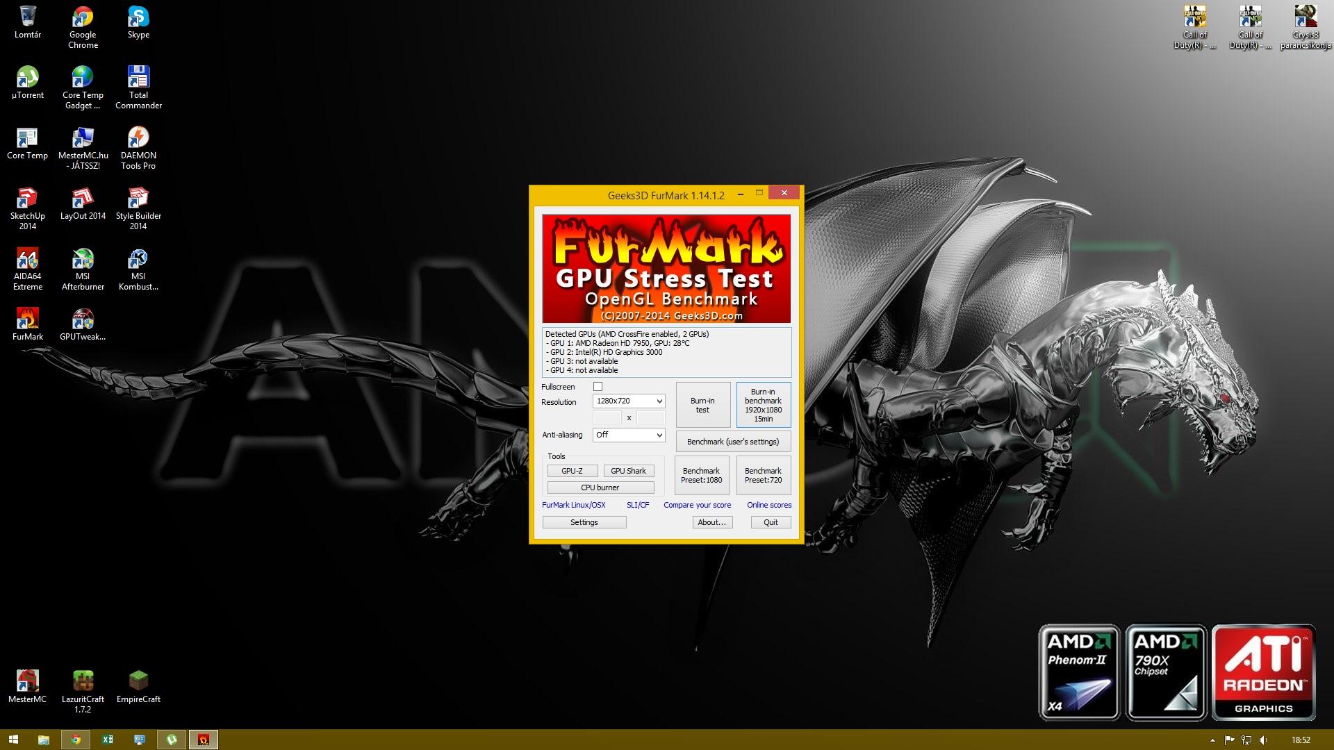1334x750 pixels.
Task: Click the custom width input field
Action: [607, 417]
